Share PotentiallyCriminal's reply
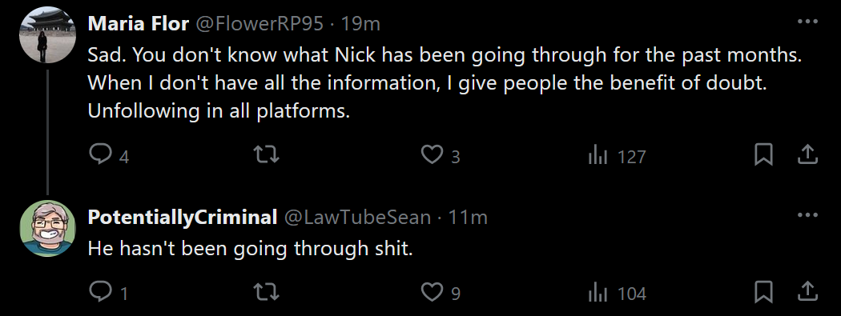The image size is (841, 316). (807, 293)
